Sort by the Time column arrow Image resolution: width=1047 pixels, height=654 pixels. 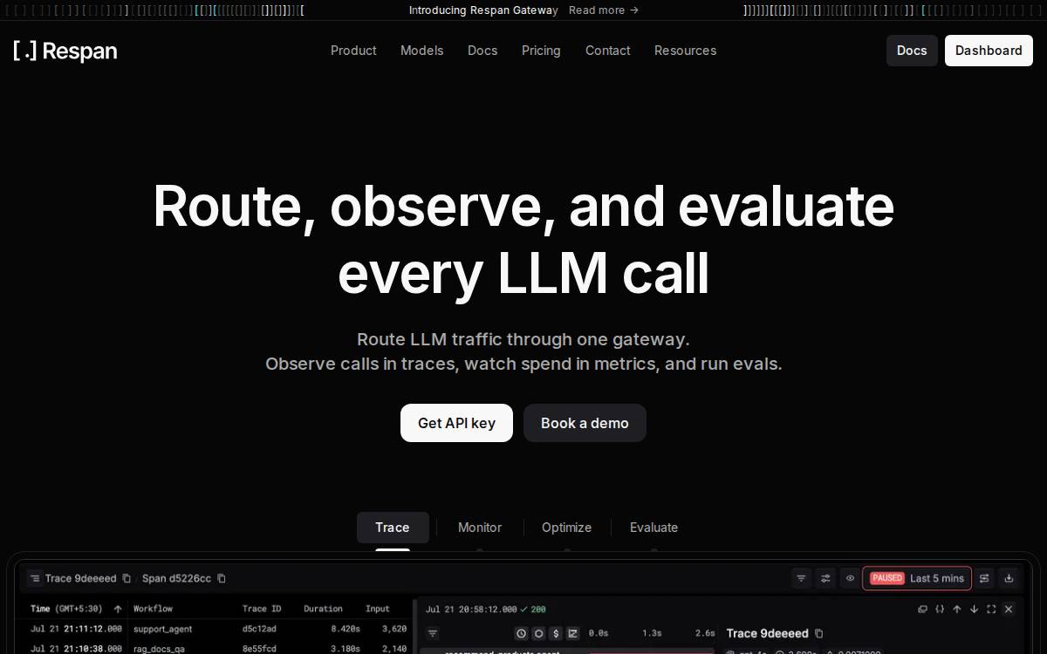coord(118,609)
